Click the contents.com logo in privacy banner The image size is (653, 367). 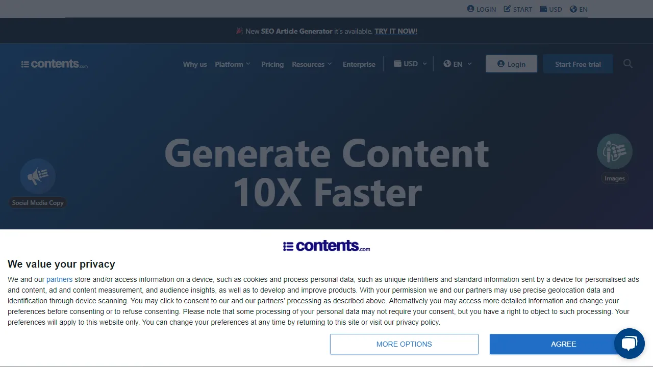click(x=326, y=246)
